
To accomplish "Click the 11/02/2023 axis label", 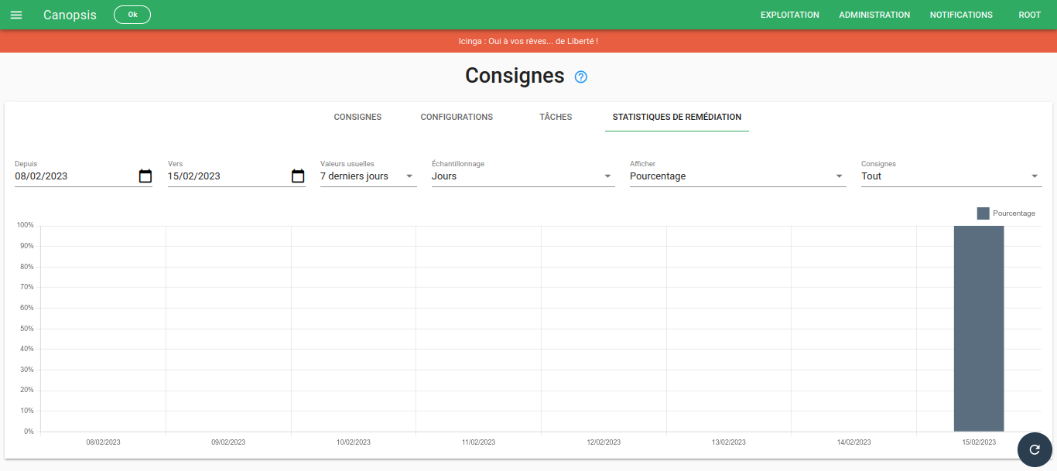I will tap(478, 442).
